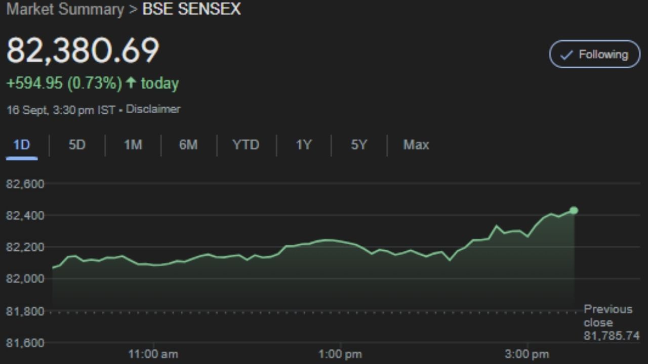This screenshot has height=364, width=648.
Task: View the 5Y price history
Action: coord(358,145)
